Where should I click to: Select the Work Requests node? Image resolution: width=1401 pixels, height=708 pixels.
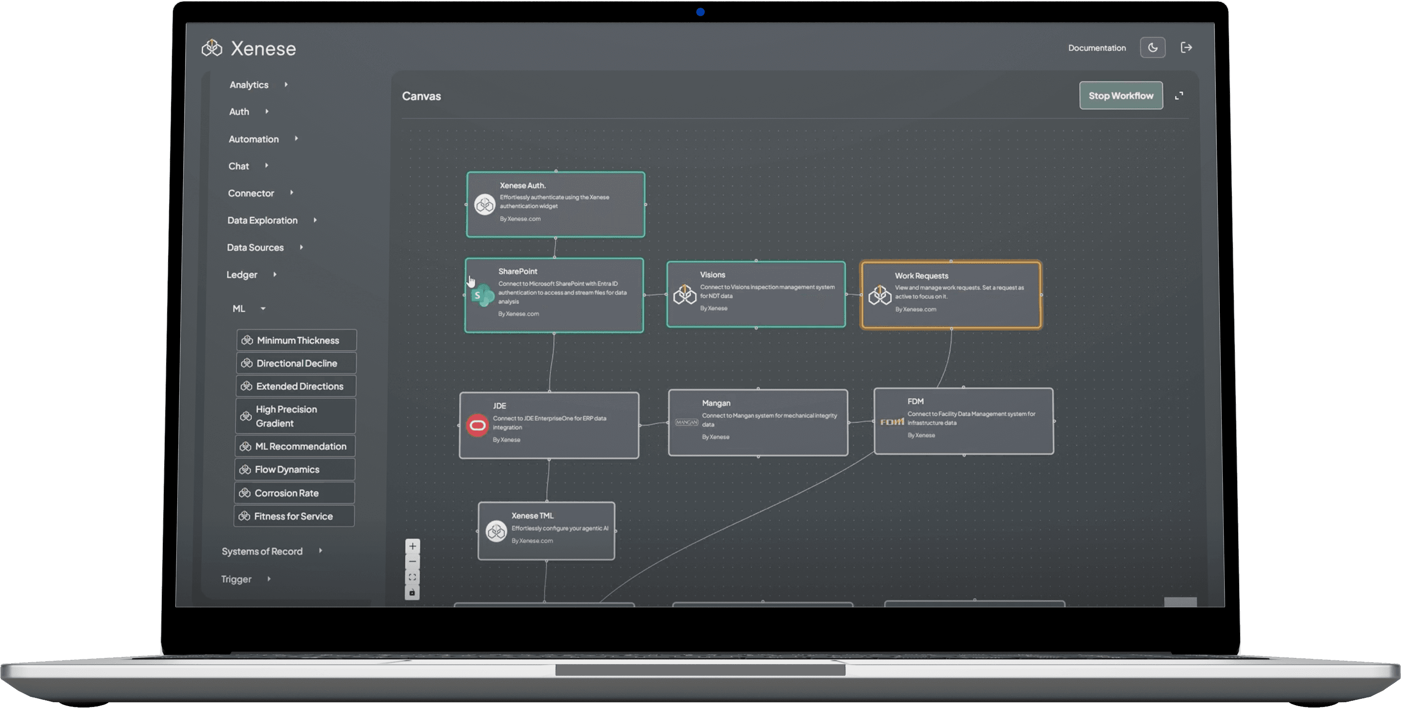click(x=950, y=295)
